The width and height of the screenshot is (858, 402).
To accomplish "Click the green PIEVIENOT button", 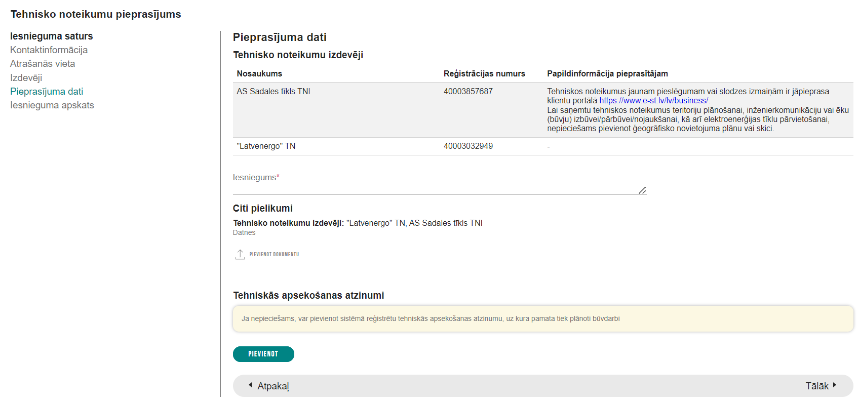I will point(263,354).
